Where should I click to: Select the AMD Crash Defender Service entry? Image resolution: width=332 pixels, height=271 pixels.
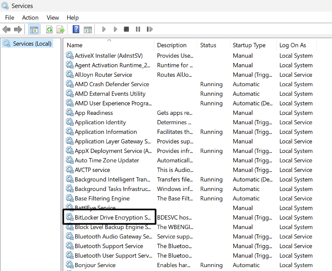[x=112, y=84]
